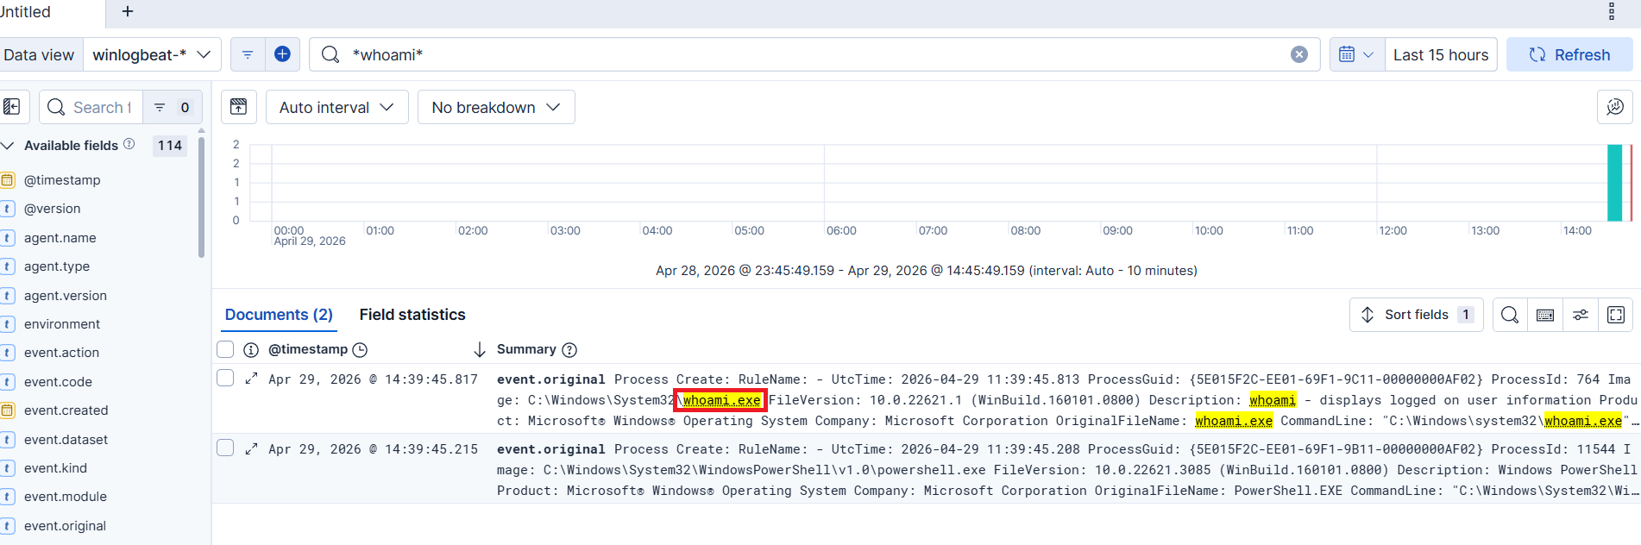Select the checkbox for the 14:39:45.817 row
Screen dimensions: 1641x545
[x=225, y=378]
